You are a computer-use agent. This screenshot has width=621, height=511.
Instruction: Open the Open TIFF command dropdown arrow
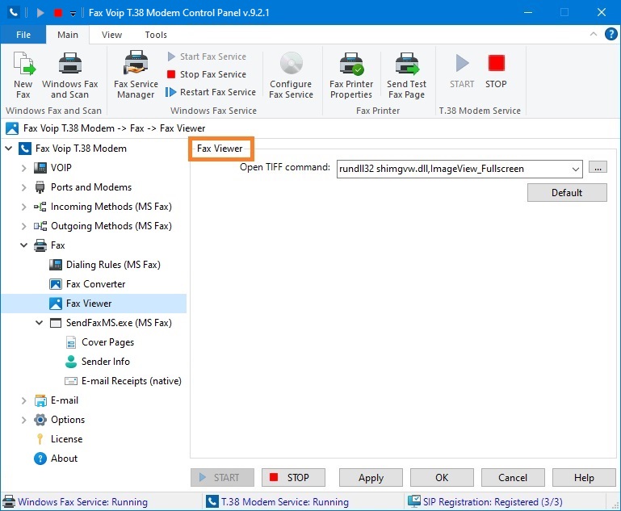[576, 170]
